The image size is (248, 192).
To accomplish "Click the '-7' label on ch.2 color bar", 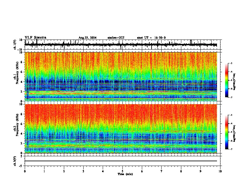I will tap(231, 149).
